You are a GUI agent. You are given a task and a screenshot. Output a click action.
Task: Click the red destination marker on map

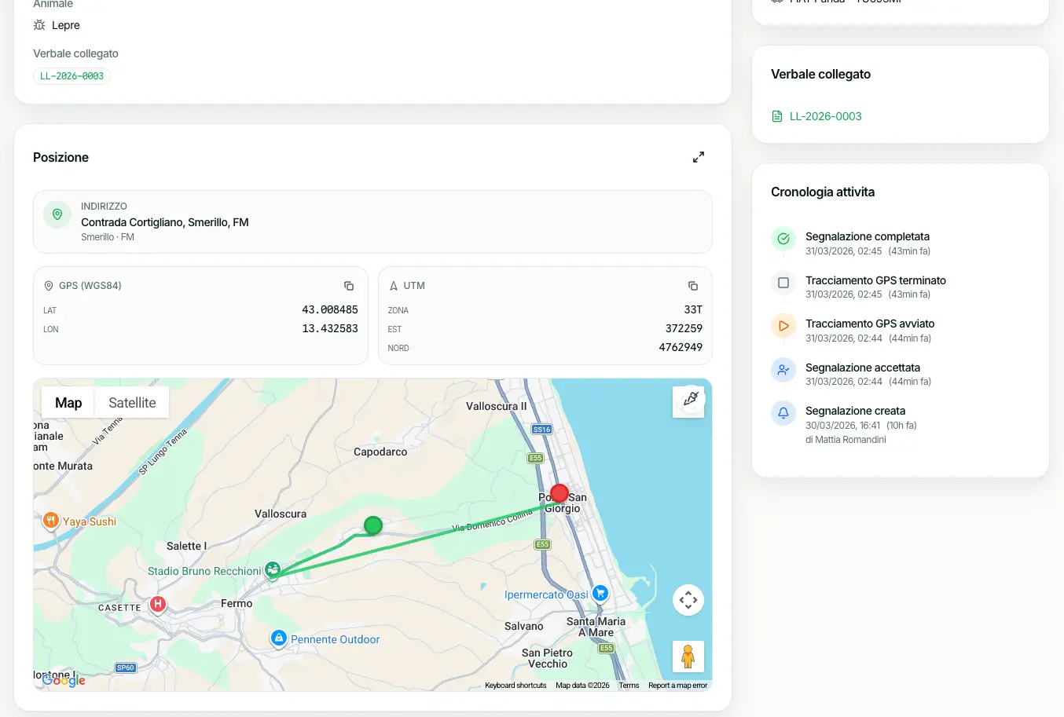[560, 493]
